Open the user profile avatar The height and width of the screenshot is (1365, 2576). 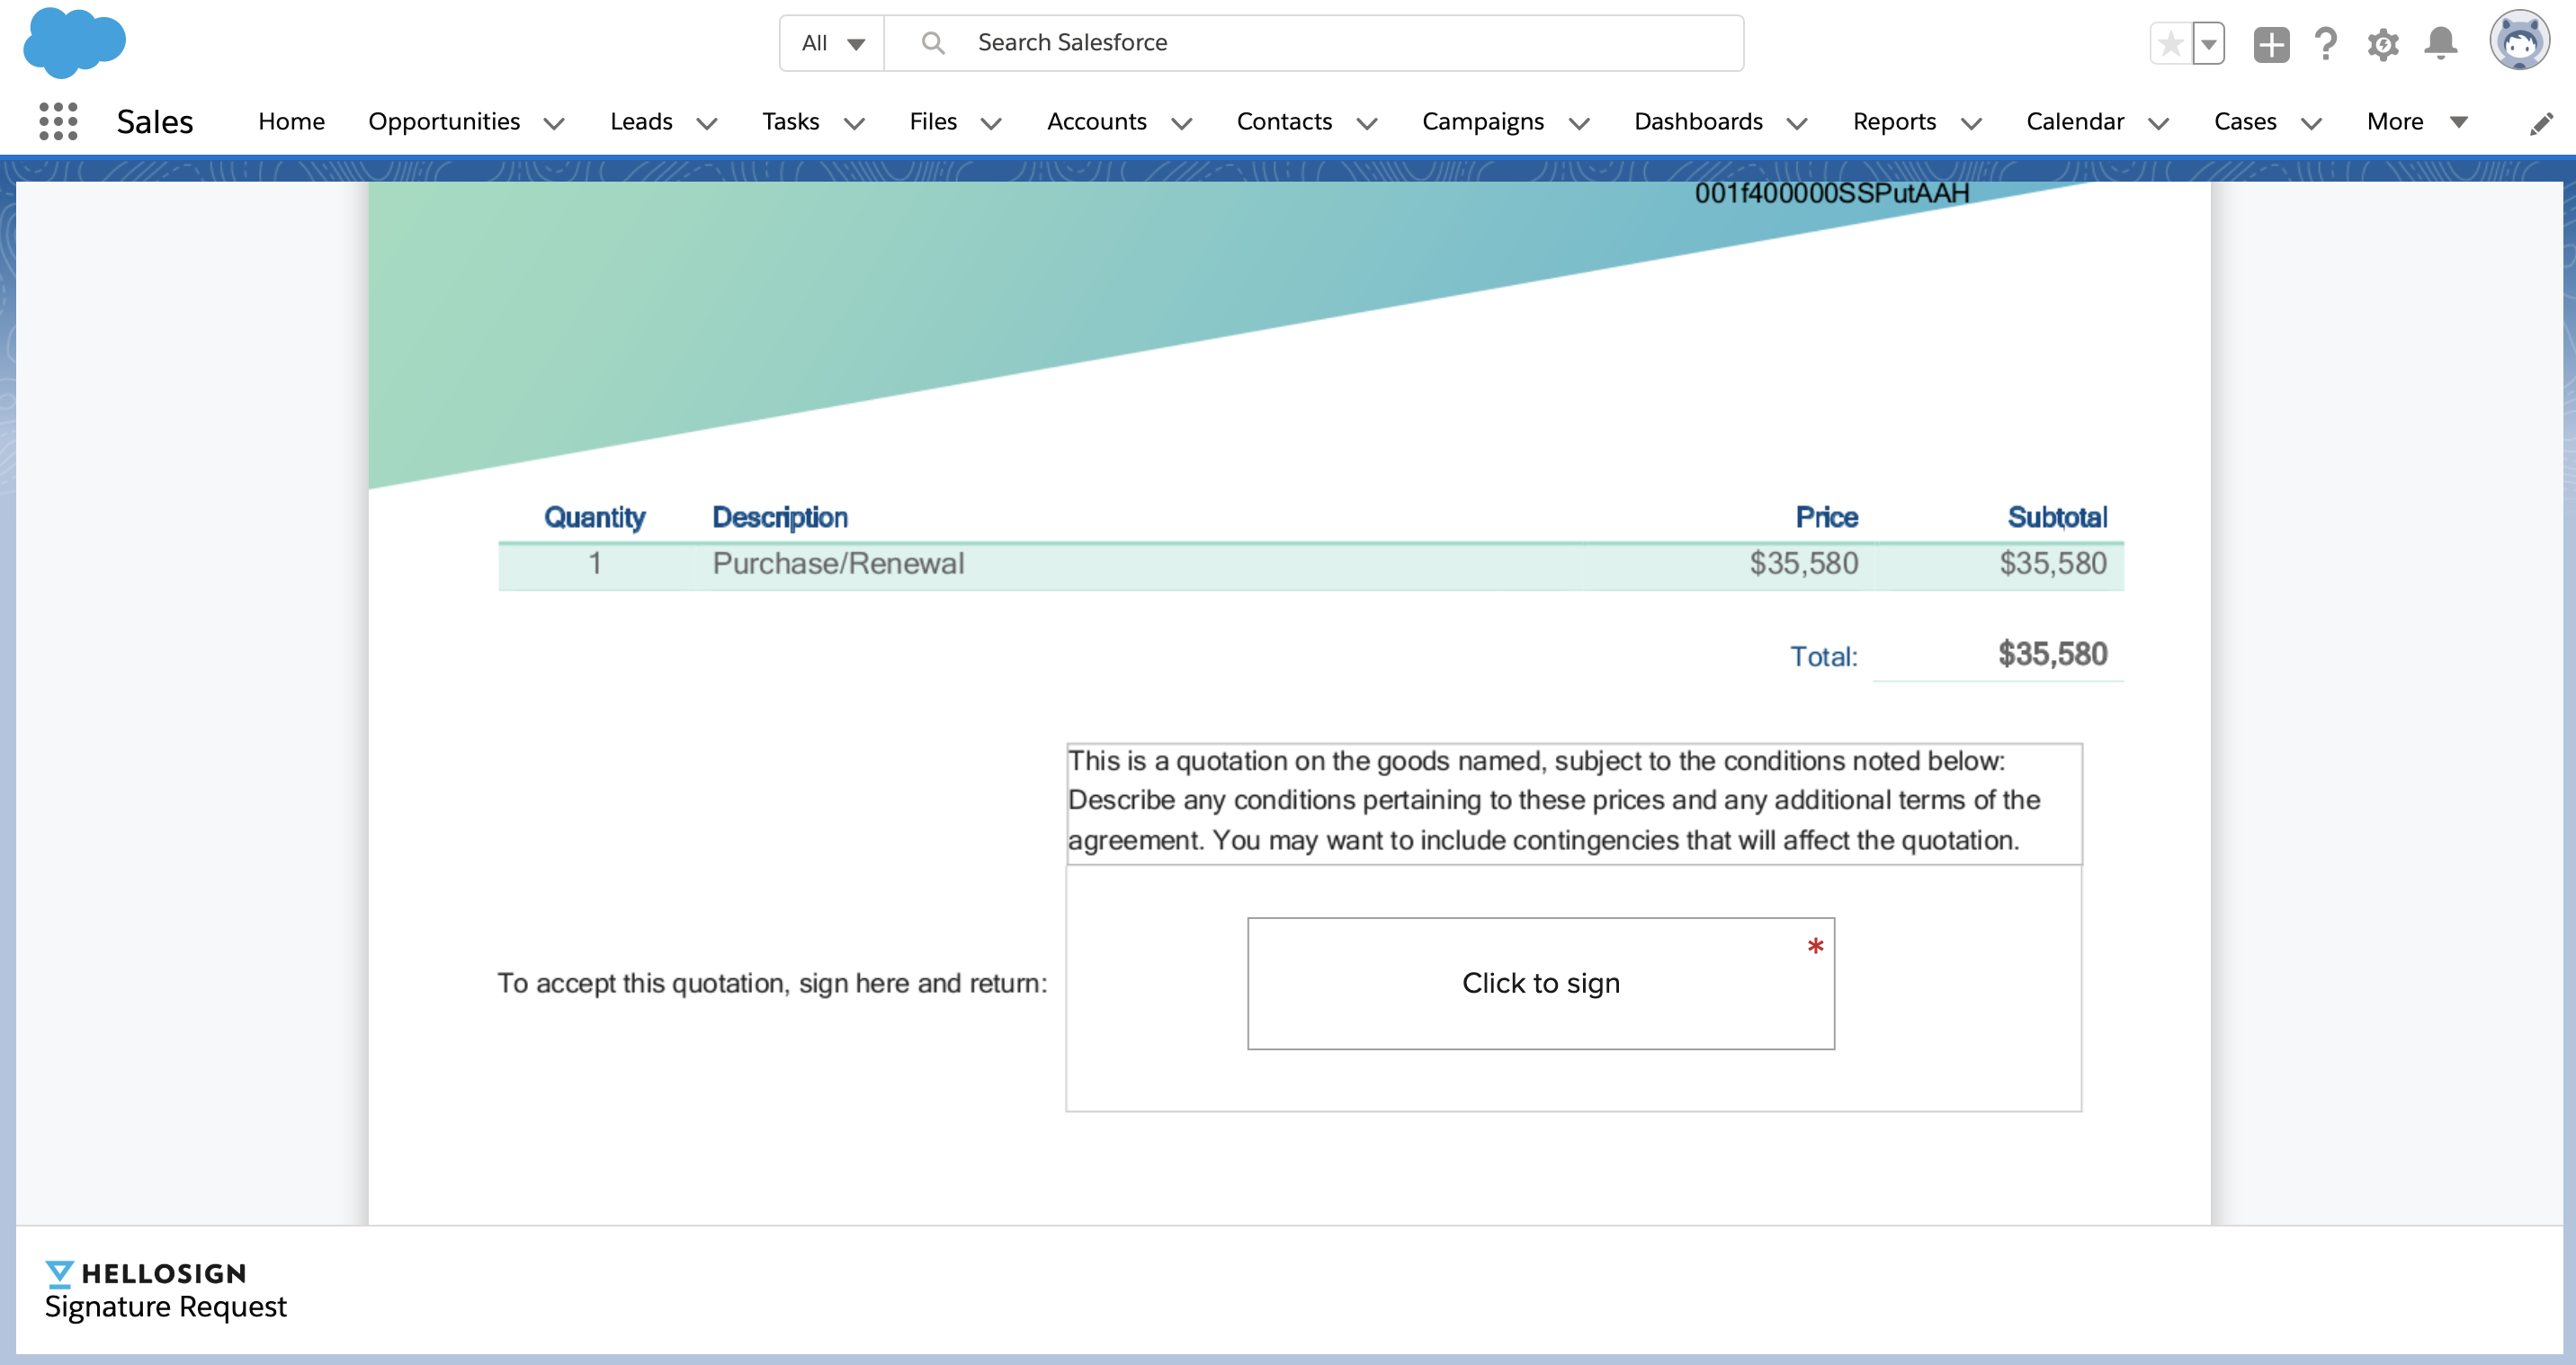click(x=2519, y=41)
